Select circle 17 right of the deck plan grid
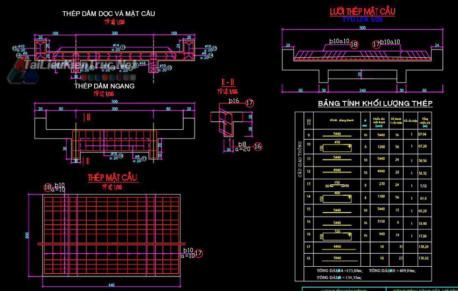 click(x=199, y=253)
